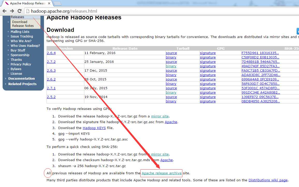Open Who Uses Hadoop? sidebar link

coord(25,46)
